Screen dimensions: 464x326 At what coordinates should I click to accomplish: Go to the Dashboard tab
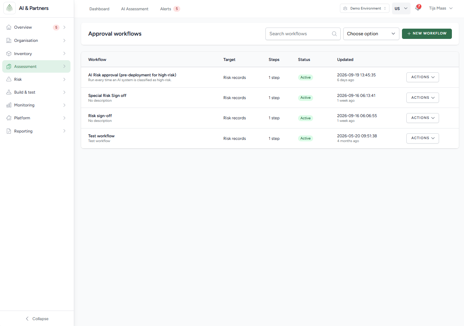pos(99,9)
